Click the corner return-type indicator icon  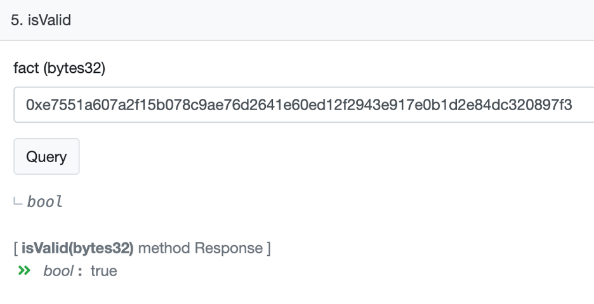tap(17, 202)
